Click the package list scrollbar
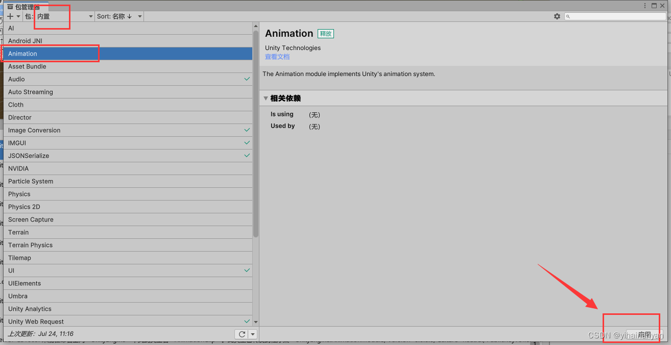 256,133
